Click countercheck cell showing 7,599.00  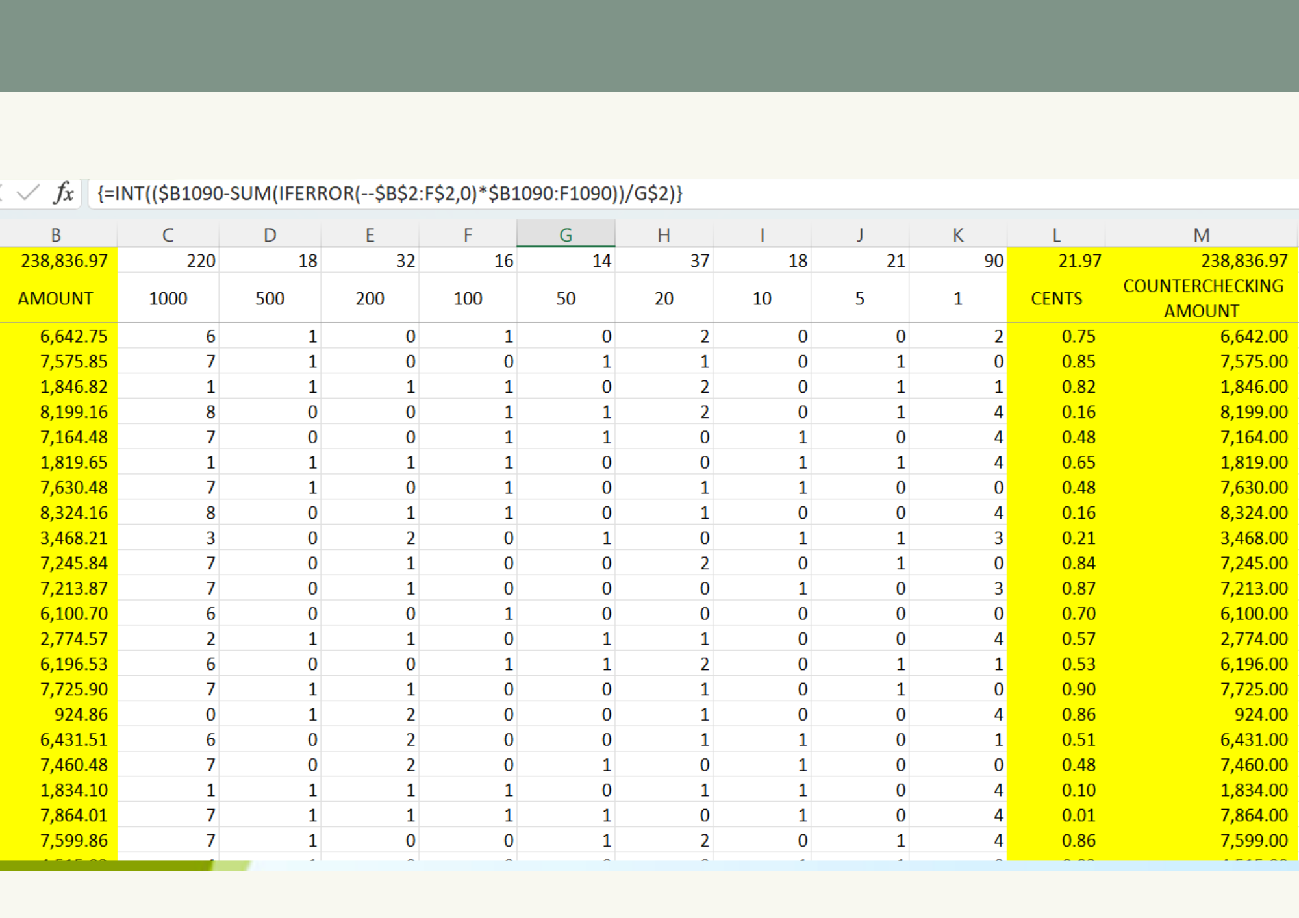tap(1253, 840)
